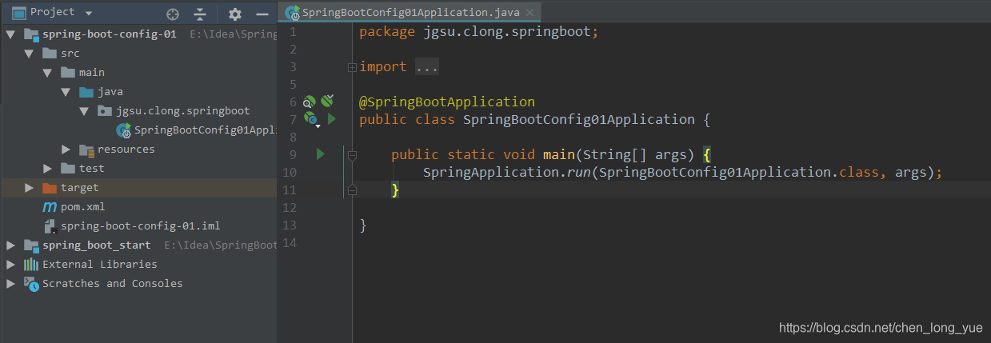Click the run method call on line 10
Screen dimensions: 991x343
[x=579, y=173]
